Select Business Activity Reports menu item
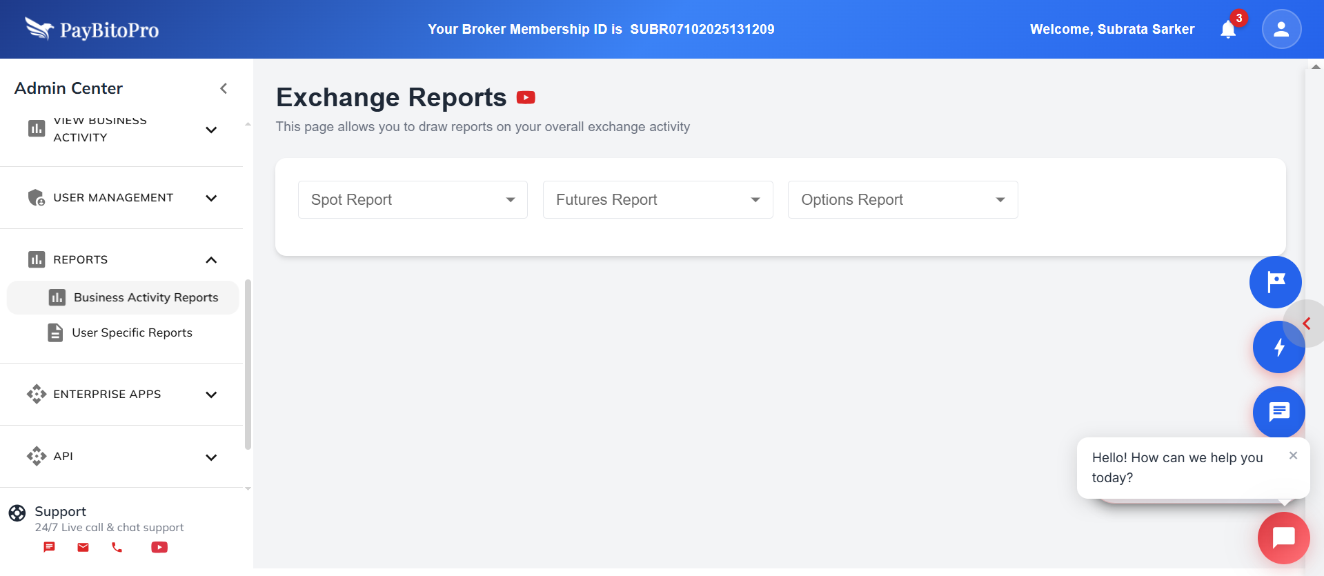 tap(146, 297)
